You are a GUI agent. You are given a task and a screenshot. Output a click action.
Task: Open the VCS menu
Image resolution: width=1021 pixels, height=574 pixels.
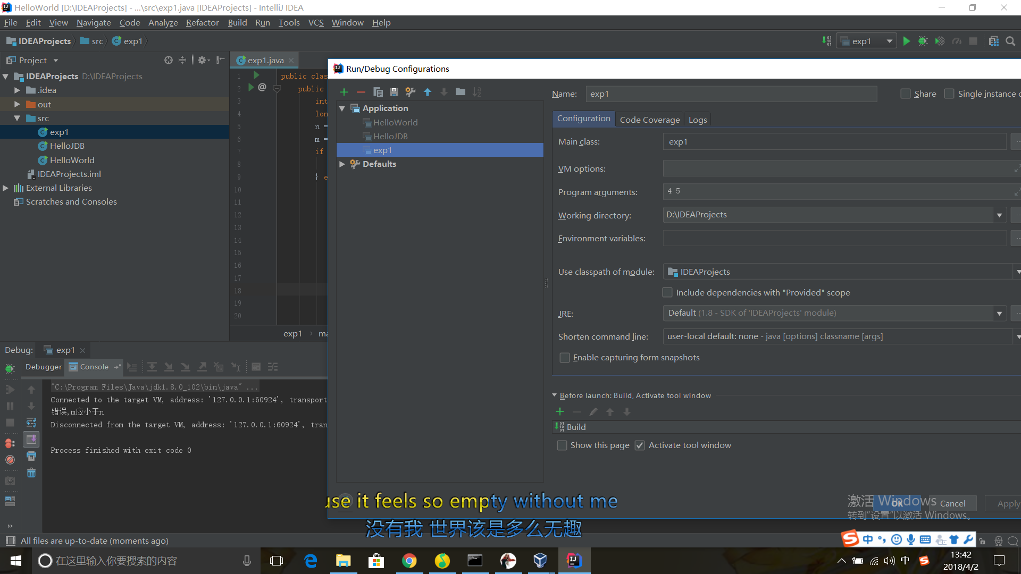[x=316, y=22]
